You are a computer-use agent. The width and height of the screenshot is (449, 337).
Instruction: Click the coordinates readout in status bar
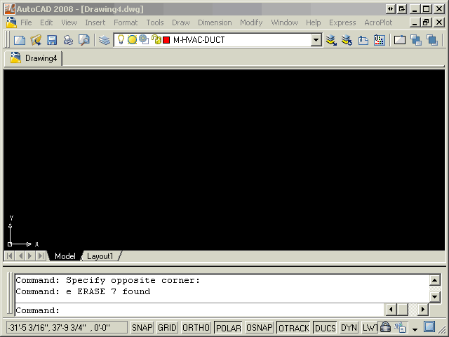pos(67,327)
